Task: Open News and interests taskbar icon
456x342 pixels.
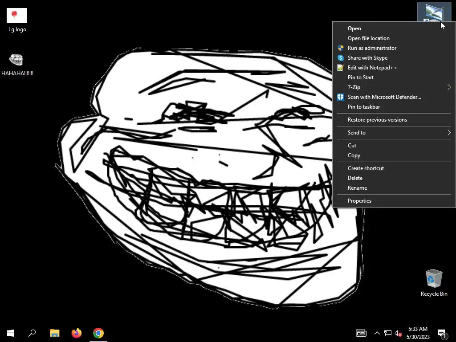Action: 361,333
